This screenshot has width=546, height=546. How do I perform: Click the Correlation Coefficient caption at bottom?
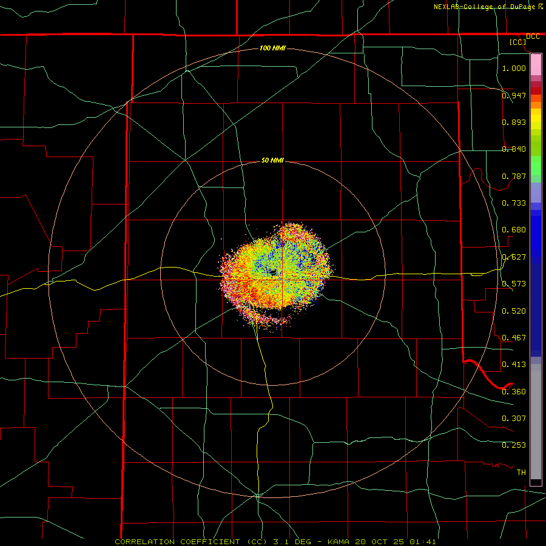275,542
